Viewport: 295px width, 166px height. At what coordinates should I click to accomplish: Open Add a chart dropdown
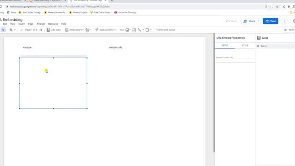74,30
